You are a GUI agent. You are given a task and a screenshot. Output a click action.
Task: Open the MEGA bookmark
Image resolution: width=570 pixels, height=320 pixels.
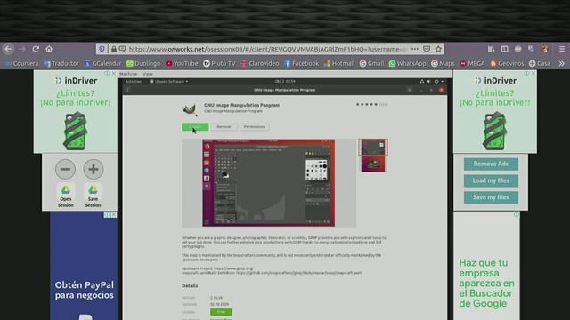pos(472,63)
